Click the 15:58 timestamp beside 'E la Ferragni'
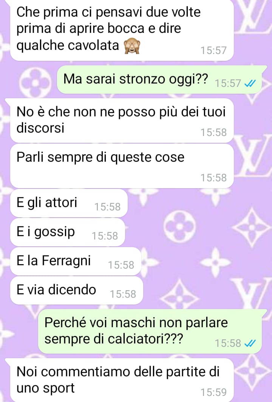Viewport: 272px width, 402px height. tap(121, 265)
